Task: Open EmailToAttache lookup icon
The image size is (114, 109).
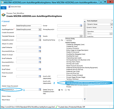Action: 40,58
